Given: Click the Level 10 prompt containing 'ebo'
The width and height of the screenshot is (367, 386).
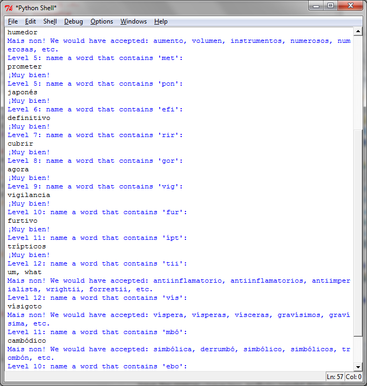Looking at the screenshot, I should click(x=98, y=366).
